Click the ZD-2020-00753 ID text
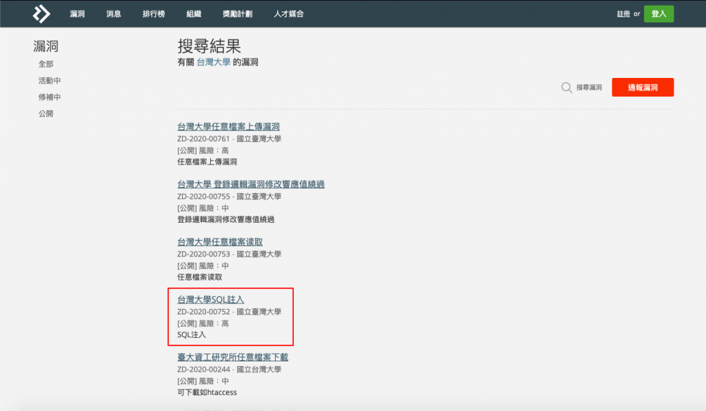 (x=203, y=254)
